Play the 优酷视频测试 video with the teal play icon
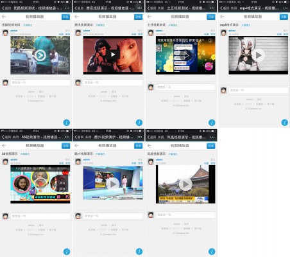The height and width of the screenshot is (257, 290). (40, 55)
